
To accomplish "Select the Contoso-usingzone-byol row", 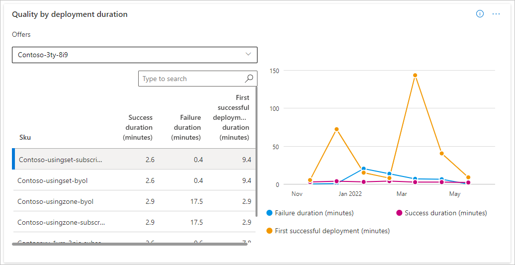I will [x=55, y=201].
